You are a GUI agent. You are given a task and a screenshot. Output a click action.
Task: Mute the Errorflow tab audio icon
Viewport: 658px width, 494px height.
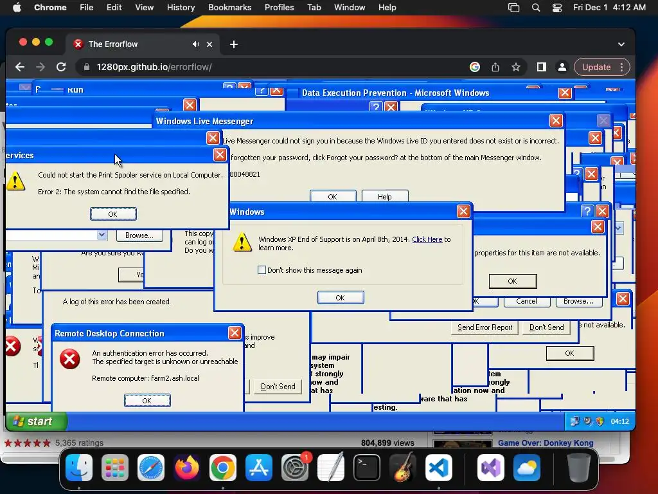click(195, 44)
